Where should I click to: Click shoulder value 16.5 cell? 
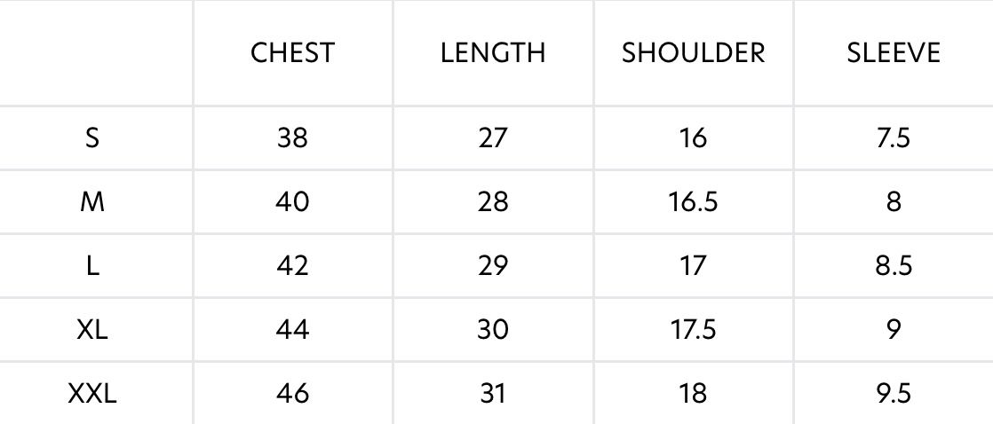[x=693, y=202]
